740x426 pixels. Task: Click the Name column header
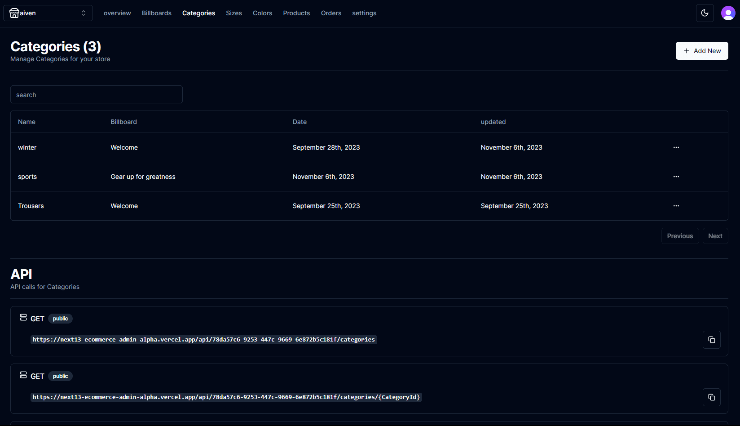(x=26, y=122)
